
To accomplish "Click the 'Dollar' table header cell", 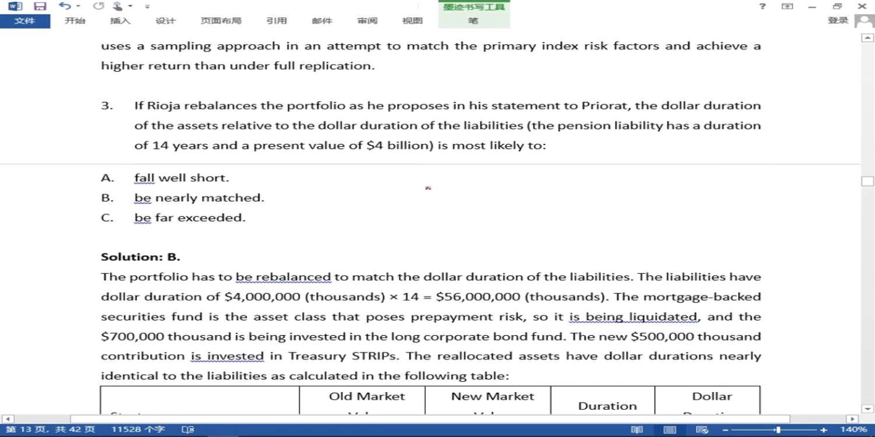I will coord(712,396).
